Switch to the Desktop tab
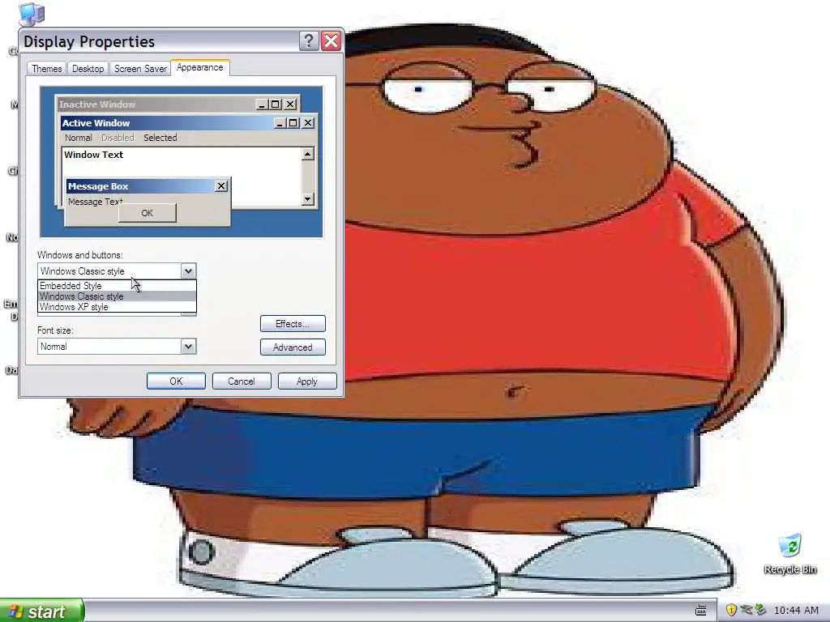The width and height of the screenshot is (830, 622). (x=88, y=69)
